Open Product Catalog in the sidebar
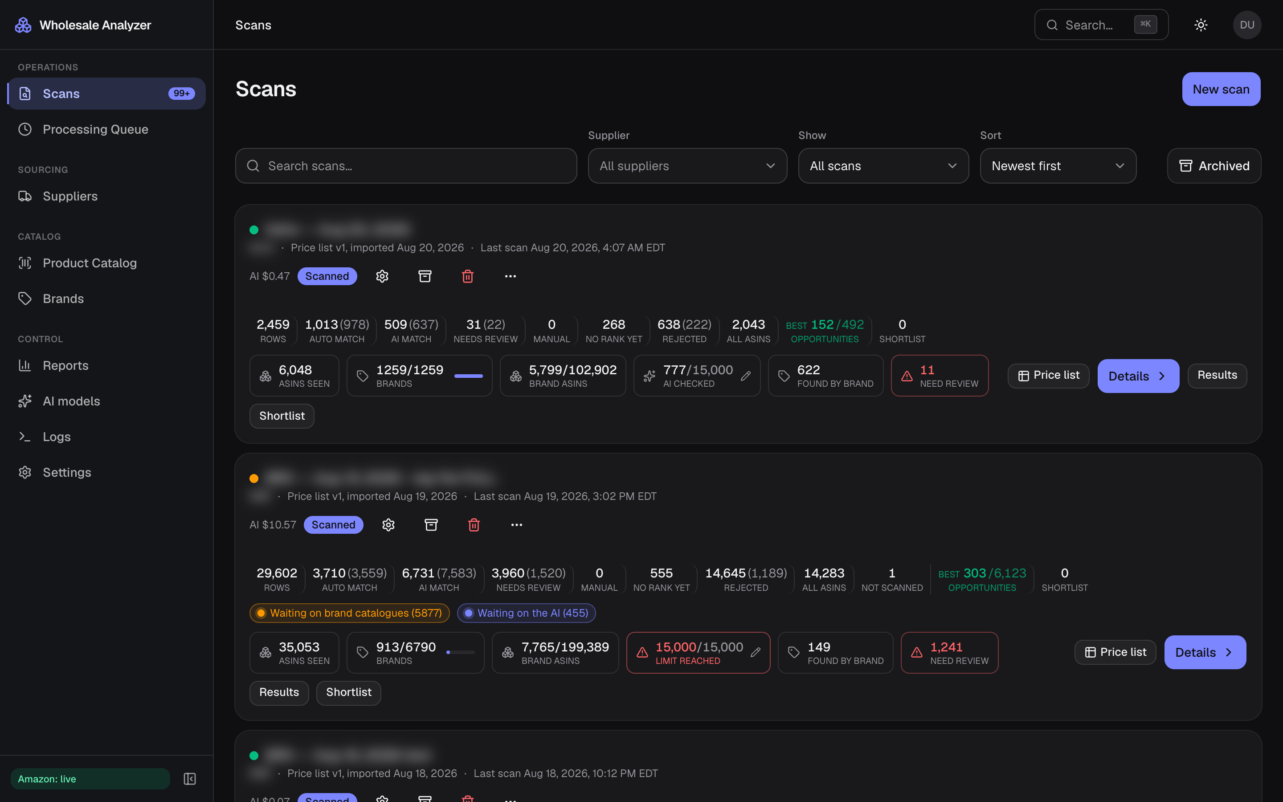Screen dimensions: 1283x802 106,262
